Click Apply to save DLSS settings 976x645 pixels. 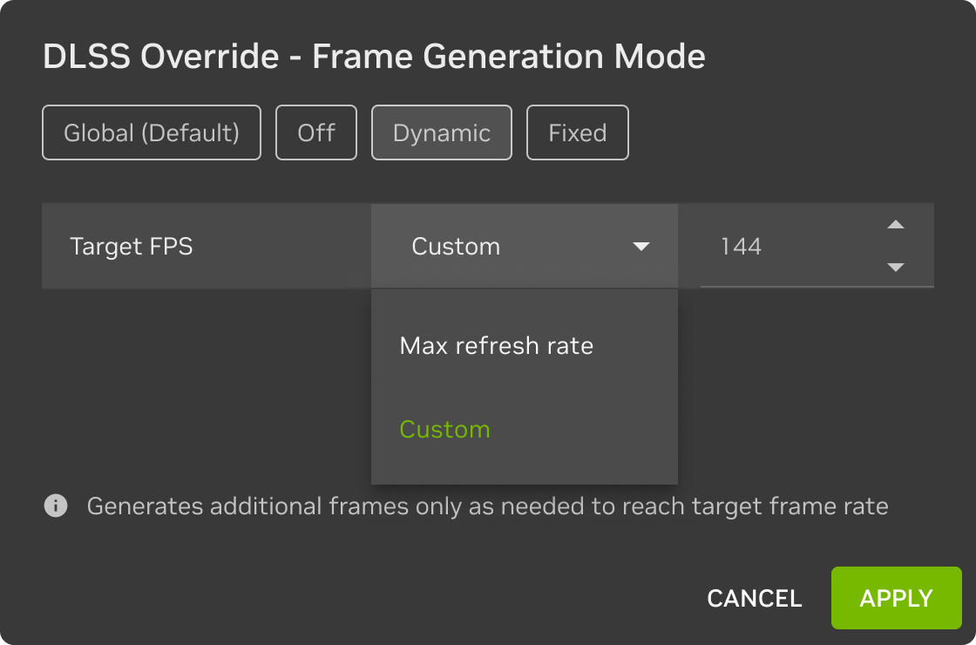(896, 598)
